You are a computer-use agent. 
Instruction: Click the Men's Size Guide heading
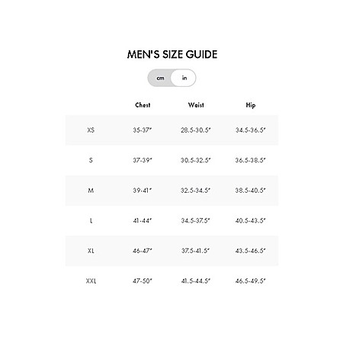172,54
